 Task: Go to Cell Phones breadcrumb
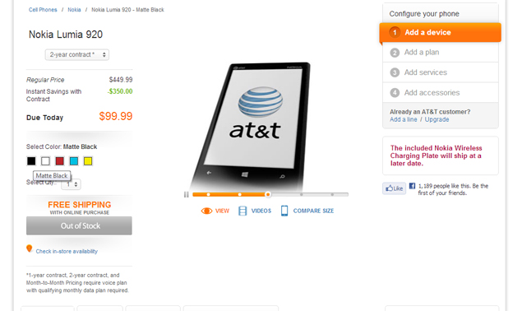pyautogui.click(x=43, y=10)
